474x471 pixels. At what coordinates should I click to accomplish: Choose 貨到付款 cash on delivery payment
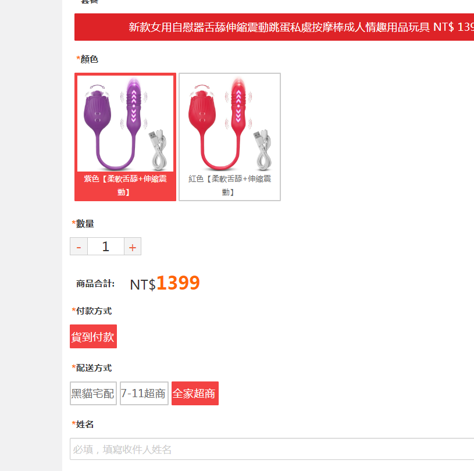coord(93,337)
